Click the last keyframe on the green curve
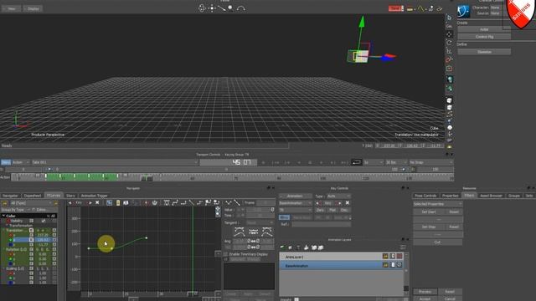This screenshot has width=536, height=301. click(147, 237)
